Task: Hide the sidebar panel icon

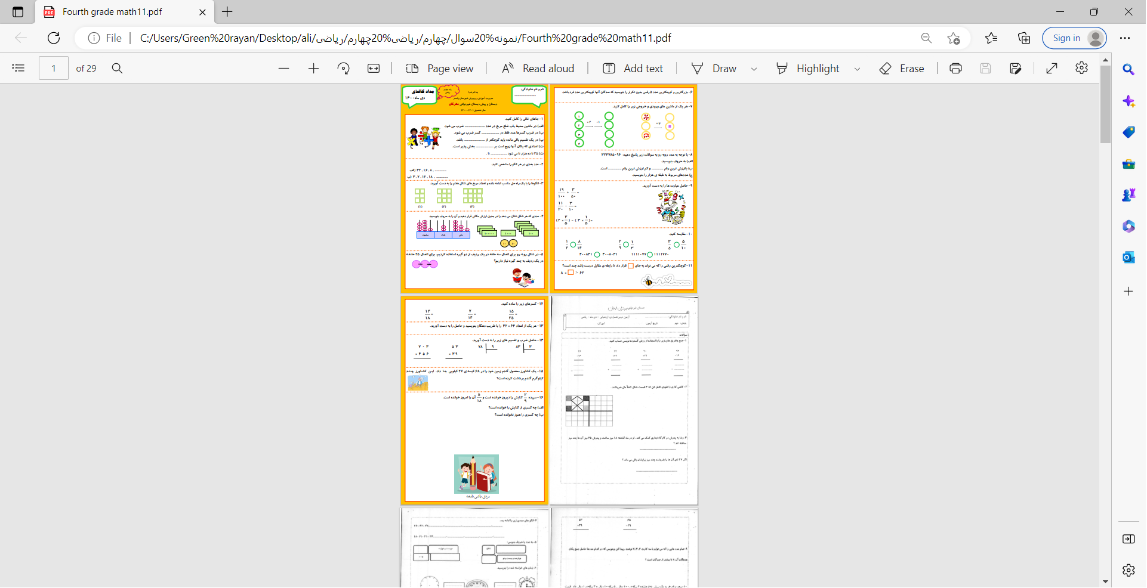Action: click(1128, 539)
